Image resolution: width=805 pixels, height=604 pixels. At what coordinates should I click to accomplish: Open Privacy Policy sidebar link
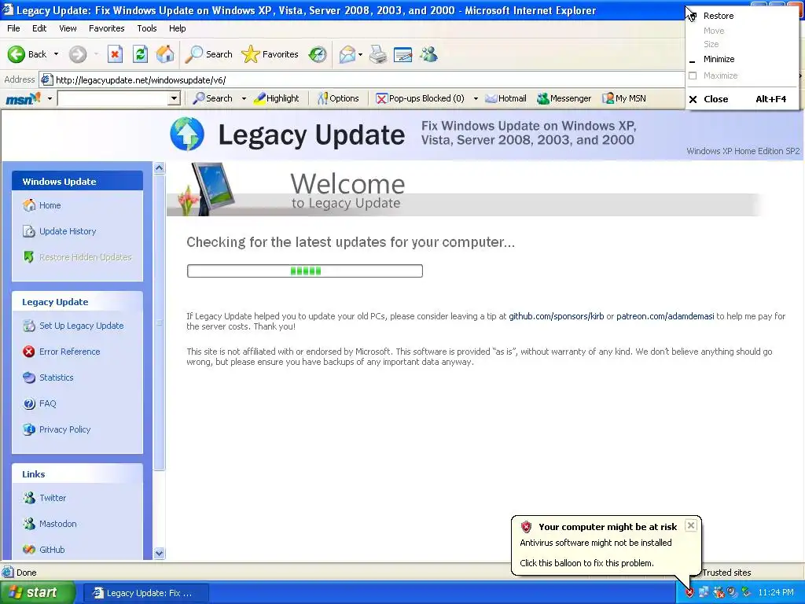(57, 429)
